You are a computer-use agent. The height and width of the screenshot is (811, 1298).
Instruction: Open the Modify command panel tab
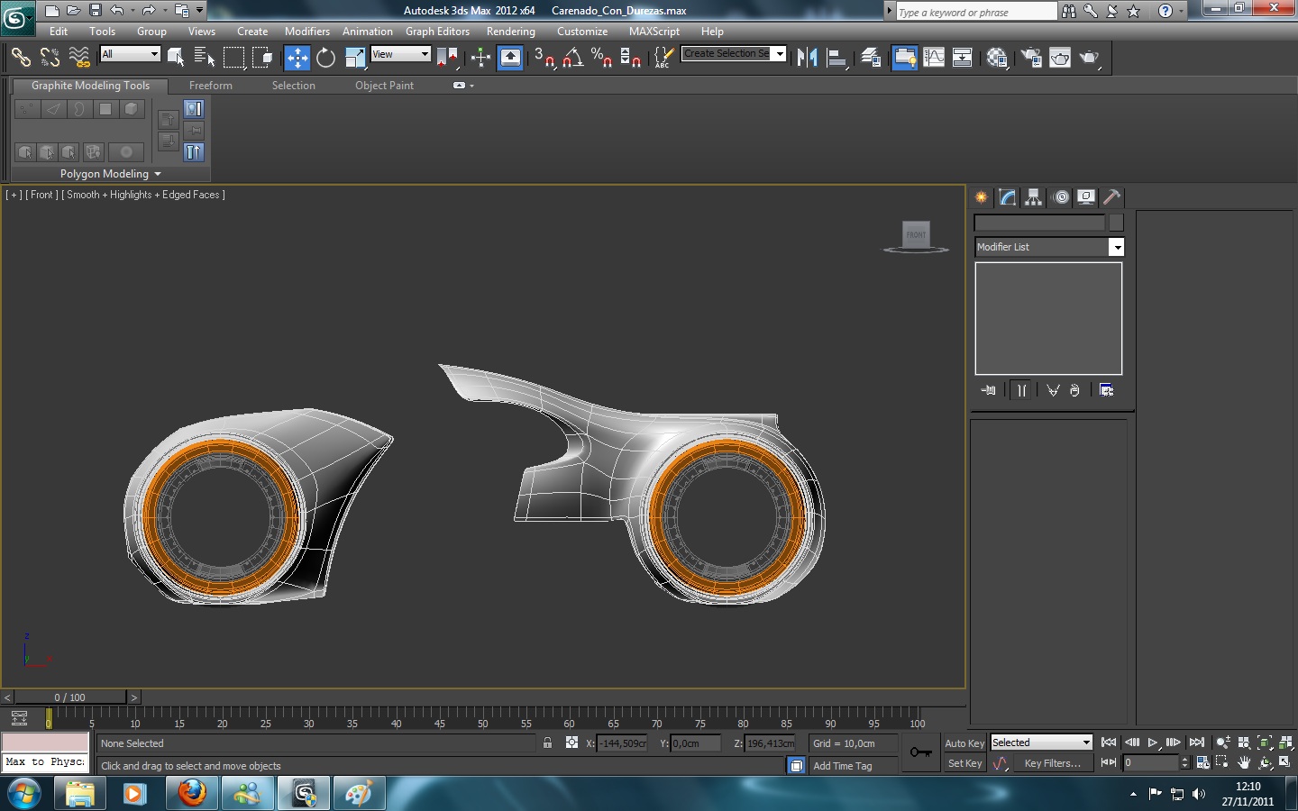(x=1007, y=197)
